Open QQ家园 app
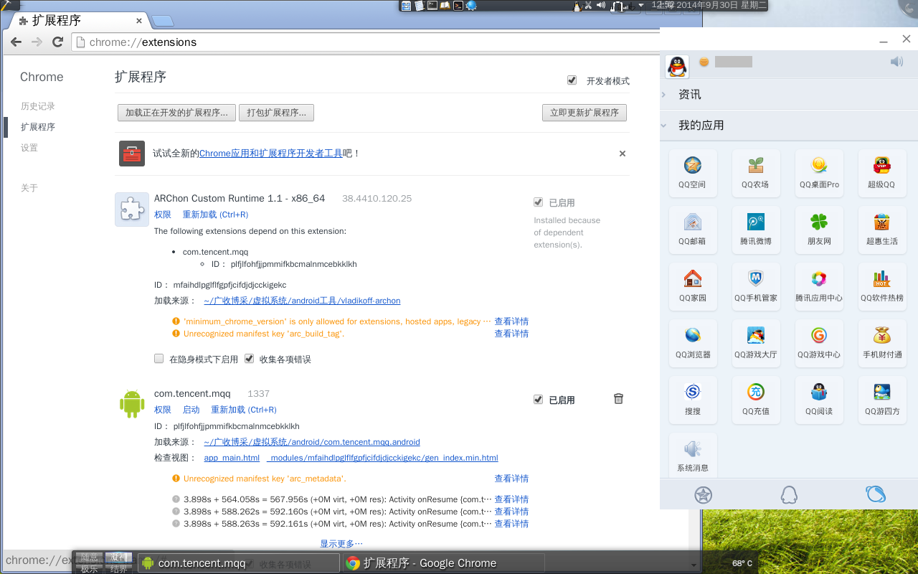 tap(692, 286)
